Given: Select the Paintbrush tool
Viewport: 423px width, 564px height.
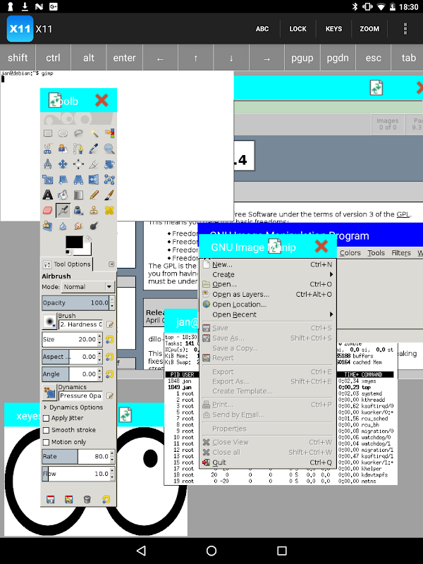Looking at the screenshot, I should [x=109, y=195].
